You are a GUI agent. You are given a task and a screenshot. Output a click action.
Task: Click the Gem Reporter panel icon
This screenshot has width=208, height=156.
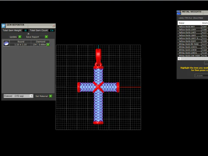tap(3, 26)
